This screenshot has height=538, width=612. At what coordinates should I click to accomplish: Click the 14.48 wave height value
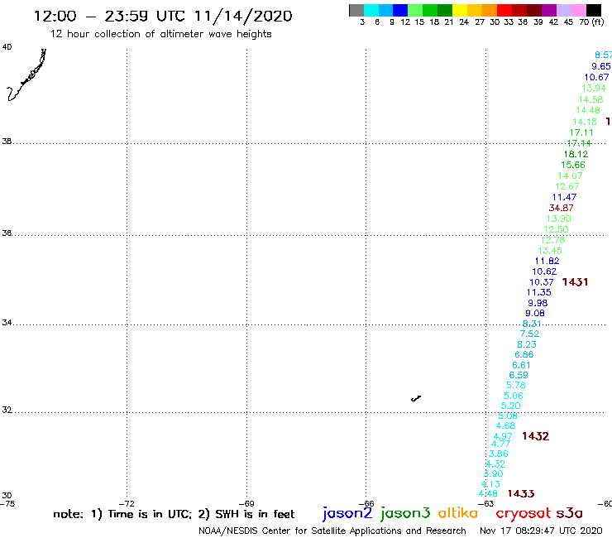coord(588,111)
